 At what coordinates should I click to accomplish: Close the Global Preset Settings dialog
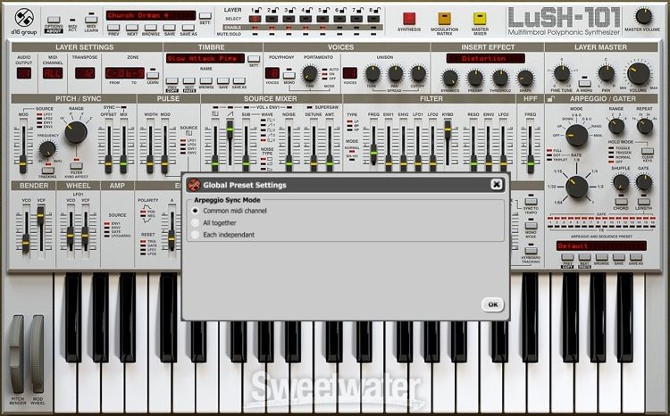tap(496, 184)
